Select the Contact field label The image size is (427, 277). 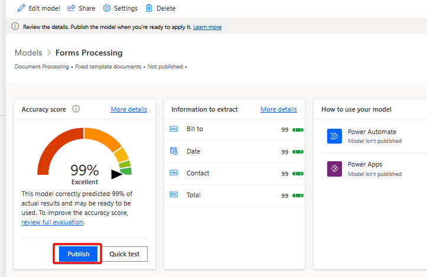[198, 173]
